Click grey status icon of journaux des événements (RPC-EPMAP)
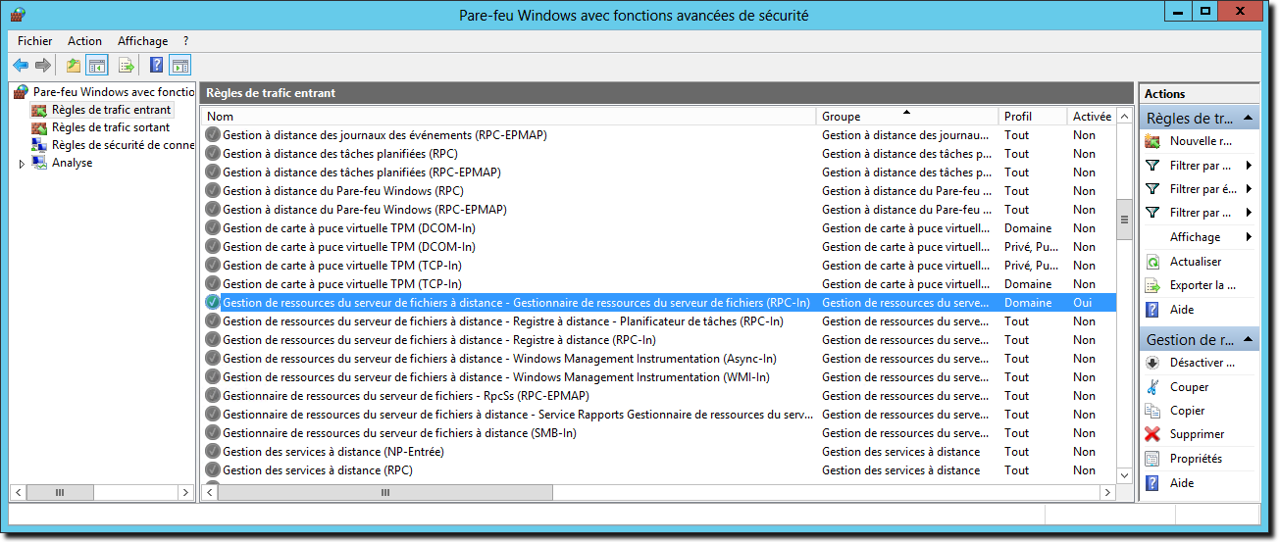Viewport: 1279px width, 542px height. pos(213,135)
